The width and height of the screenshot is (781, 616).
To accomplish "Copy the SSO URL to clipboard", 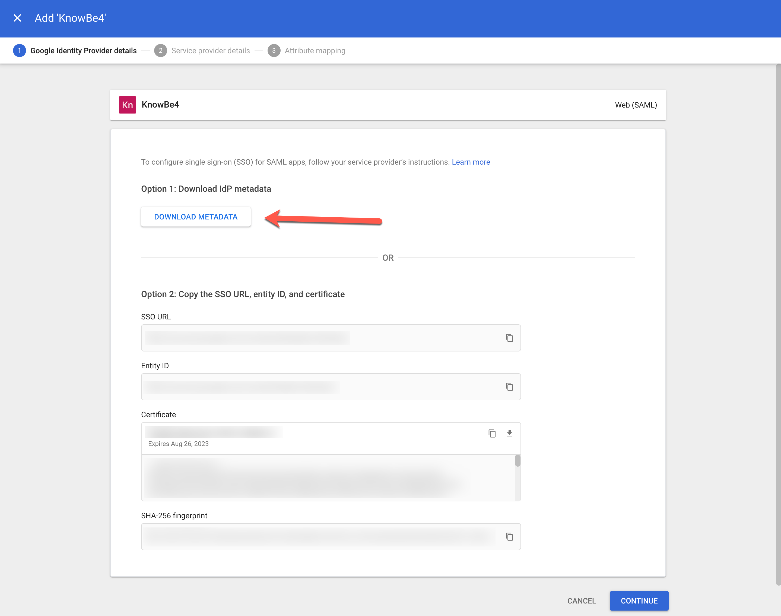I will point(509,338).
